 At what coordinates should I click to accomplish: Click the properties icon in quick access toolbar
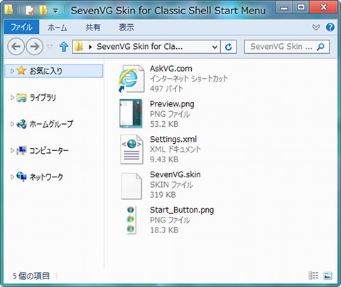pyautogui.click(x=31, y=10)
